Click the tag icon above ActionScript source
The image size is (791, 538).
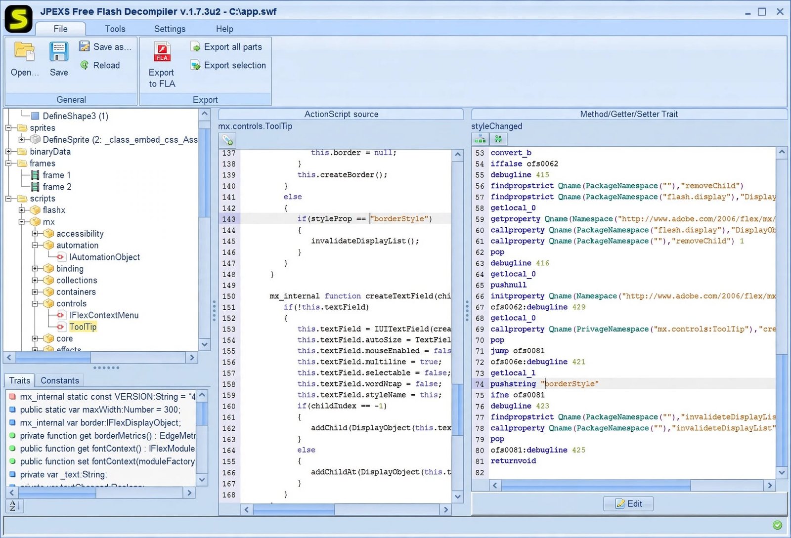point(227,140)
